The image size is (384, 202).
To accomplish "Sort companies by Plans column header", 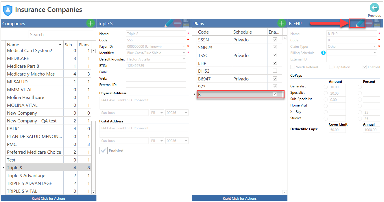I will (84, 45).
